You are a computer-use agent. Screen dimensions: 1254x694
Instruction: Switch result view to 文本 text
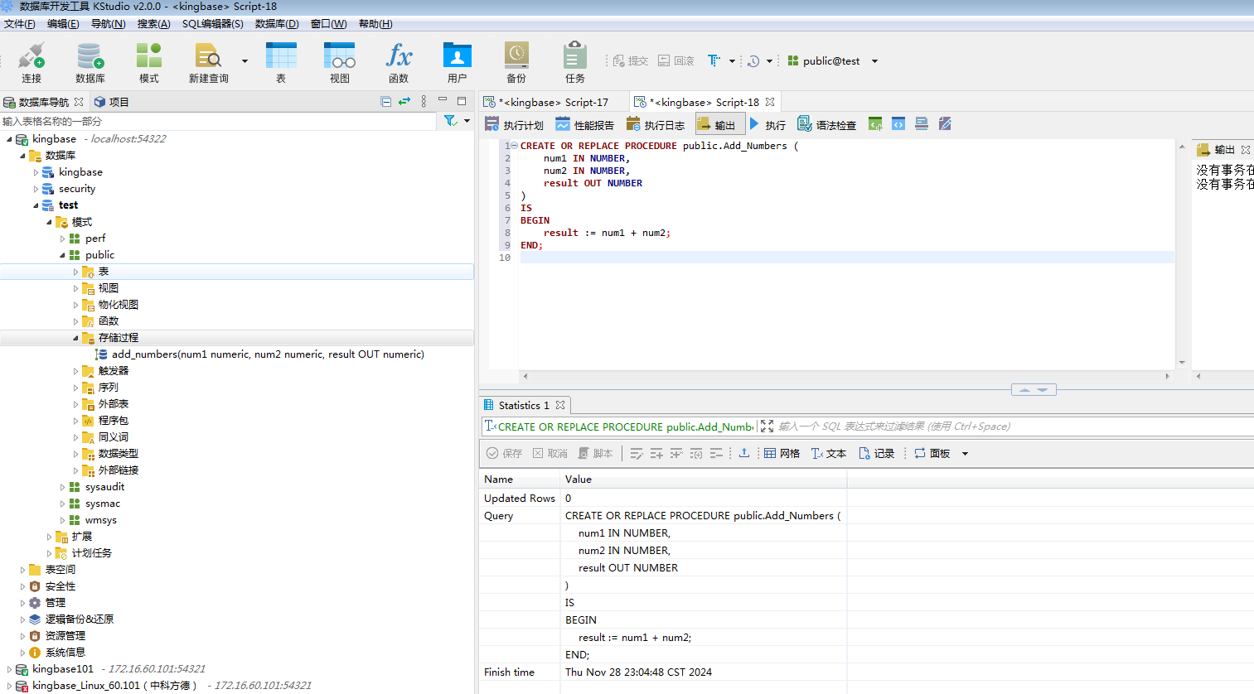pyautogui.click(x=828, y=454)
